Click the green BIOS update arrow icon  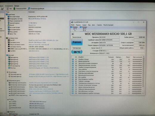click(x=14, y=9)
